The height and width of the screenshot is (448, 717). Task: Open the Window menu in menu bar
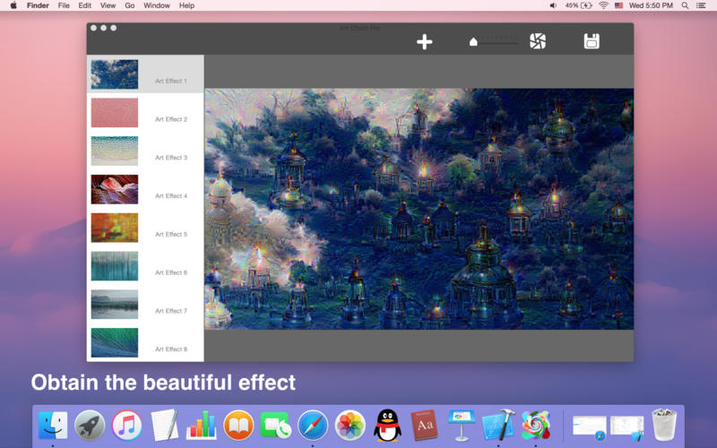click(x=157, y=5)
